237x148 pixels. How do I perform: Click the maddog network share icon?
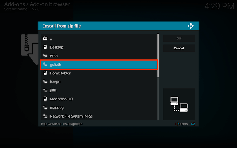45,107
